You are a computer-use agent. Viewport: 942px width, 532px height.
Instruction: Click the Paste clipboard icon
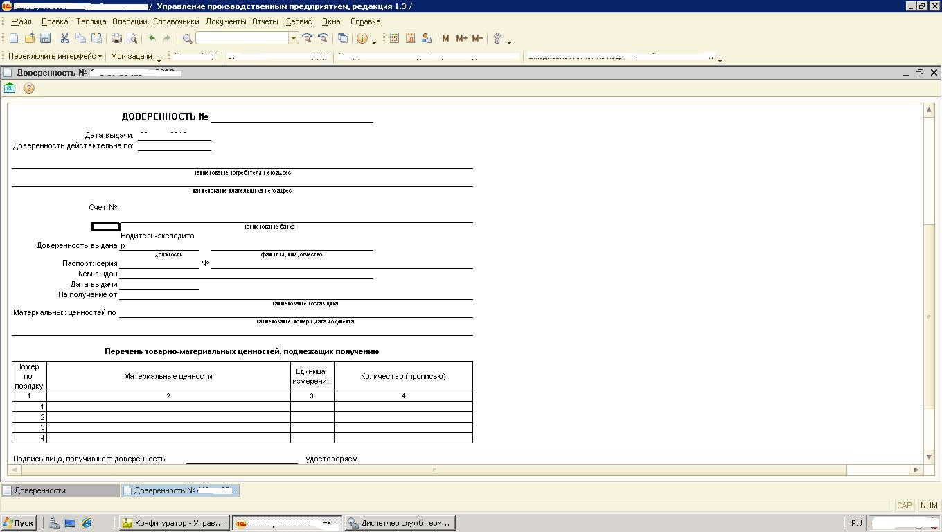point(97,39)
